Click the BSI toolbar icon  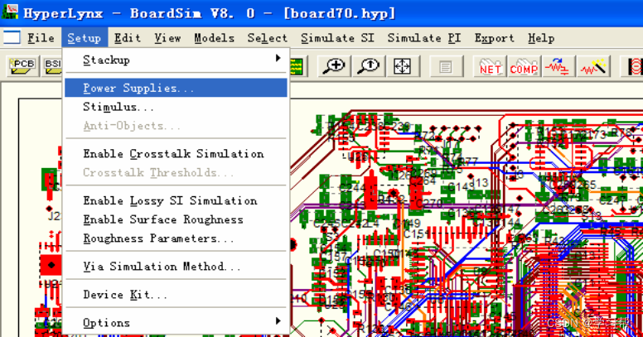[52, 66]
